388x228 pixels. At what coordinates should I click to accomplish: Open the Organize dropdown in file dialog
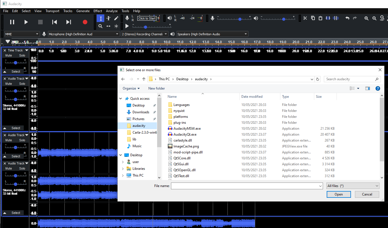click(x=131, y=88)
